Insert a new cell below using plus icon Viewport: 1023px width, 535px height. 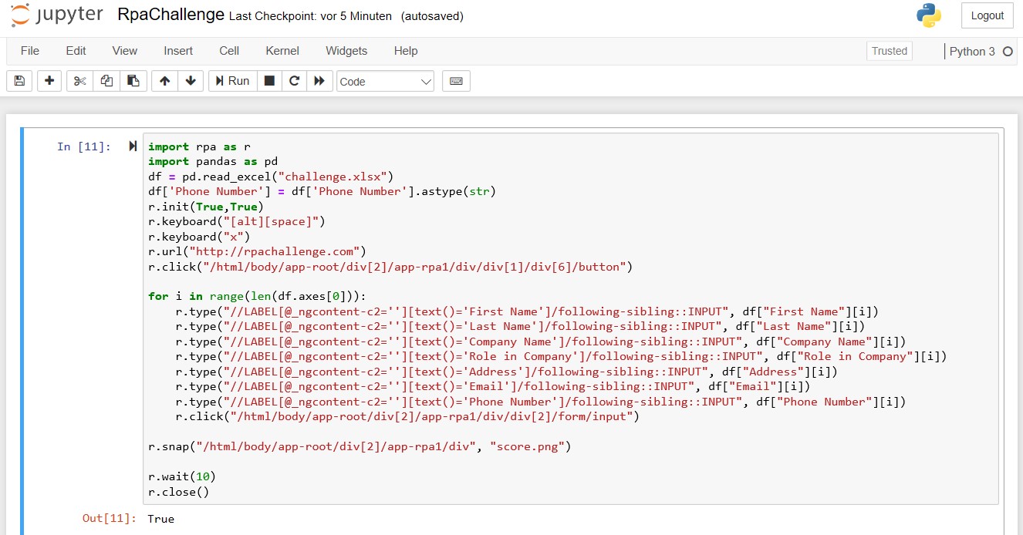(x=49, y=80)
